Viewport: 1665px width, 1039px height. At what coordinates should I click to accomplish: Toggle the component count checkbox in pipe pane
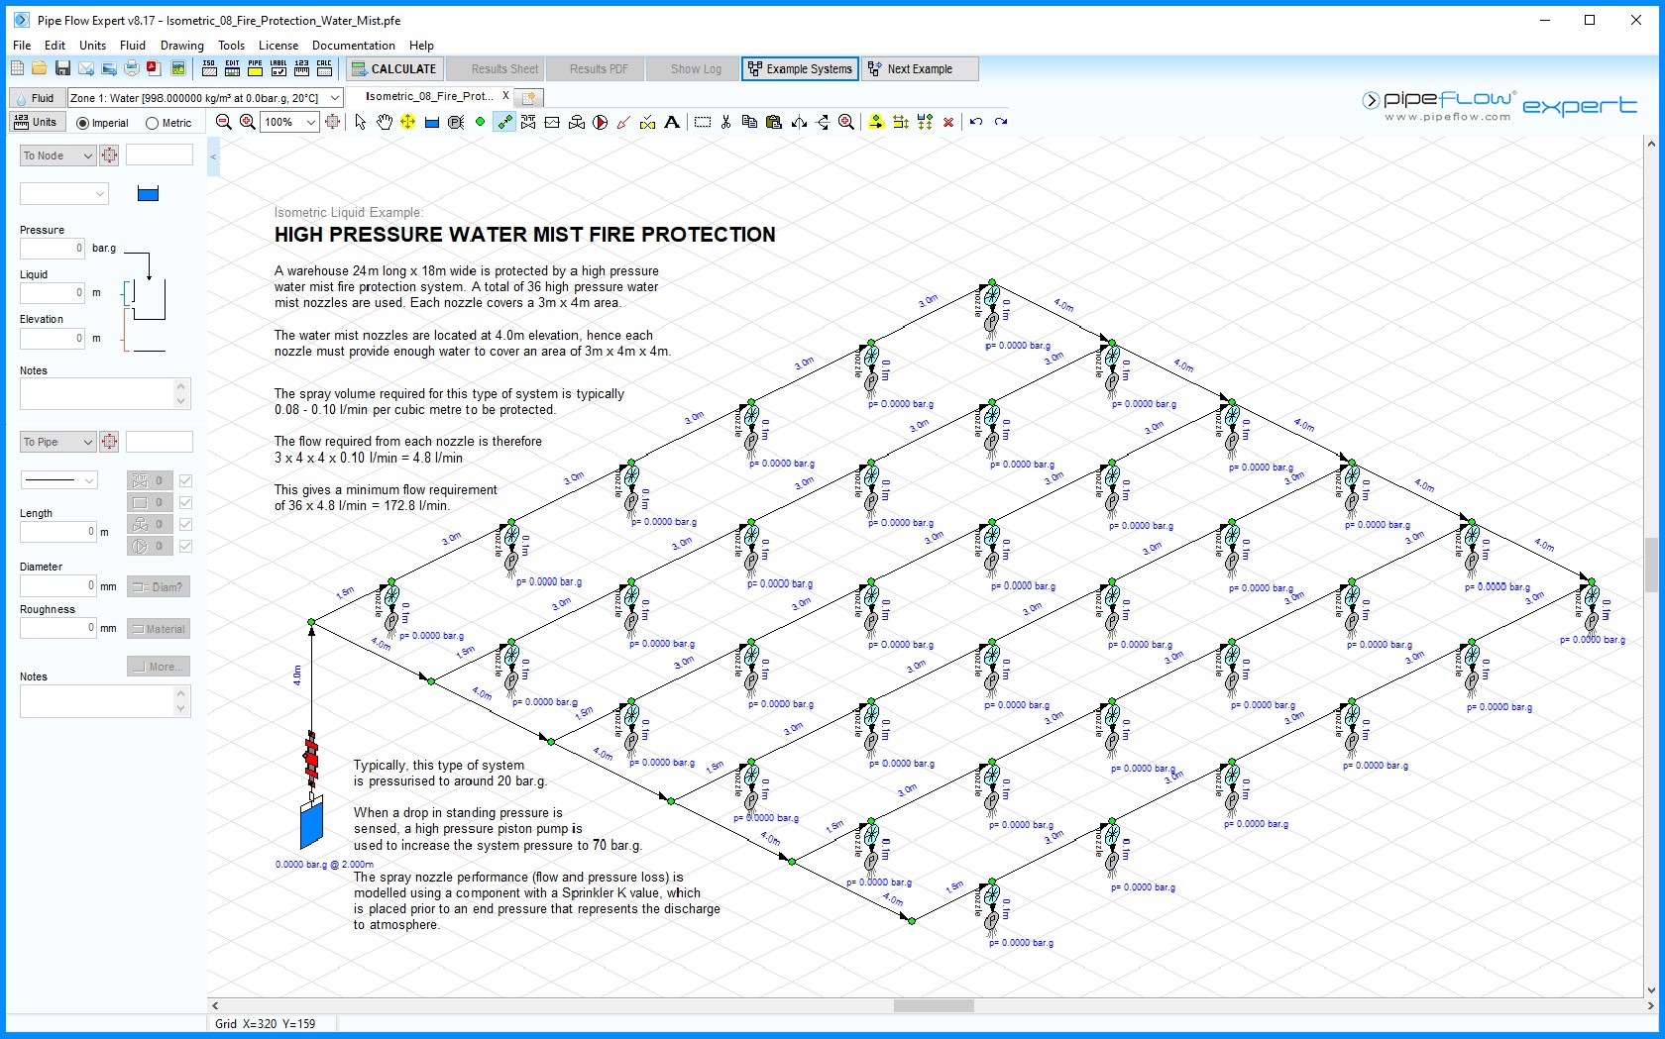[185, 502]
